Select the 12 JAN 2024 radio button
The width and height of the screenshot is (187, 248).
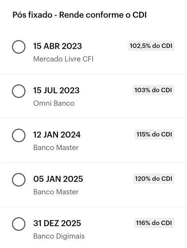coord(19,135)
